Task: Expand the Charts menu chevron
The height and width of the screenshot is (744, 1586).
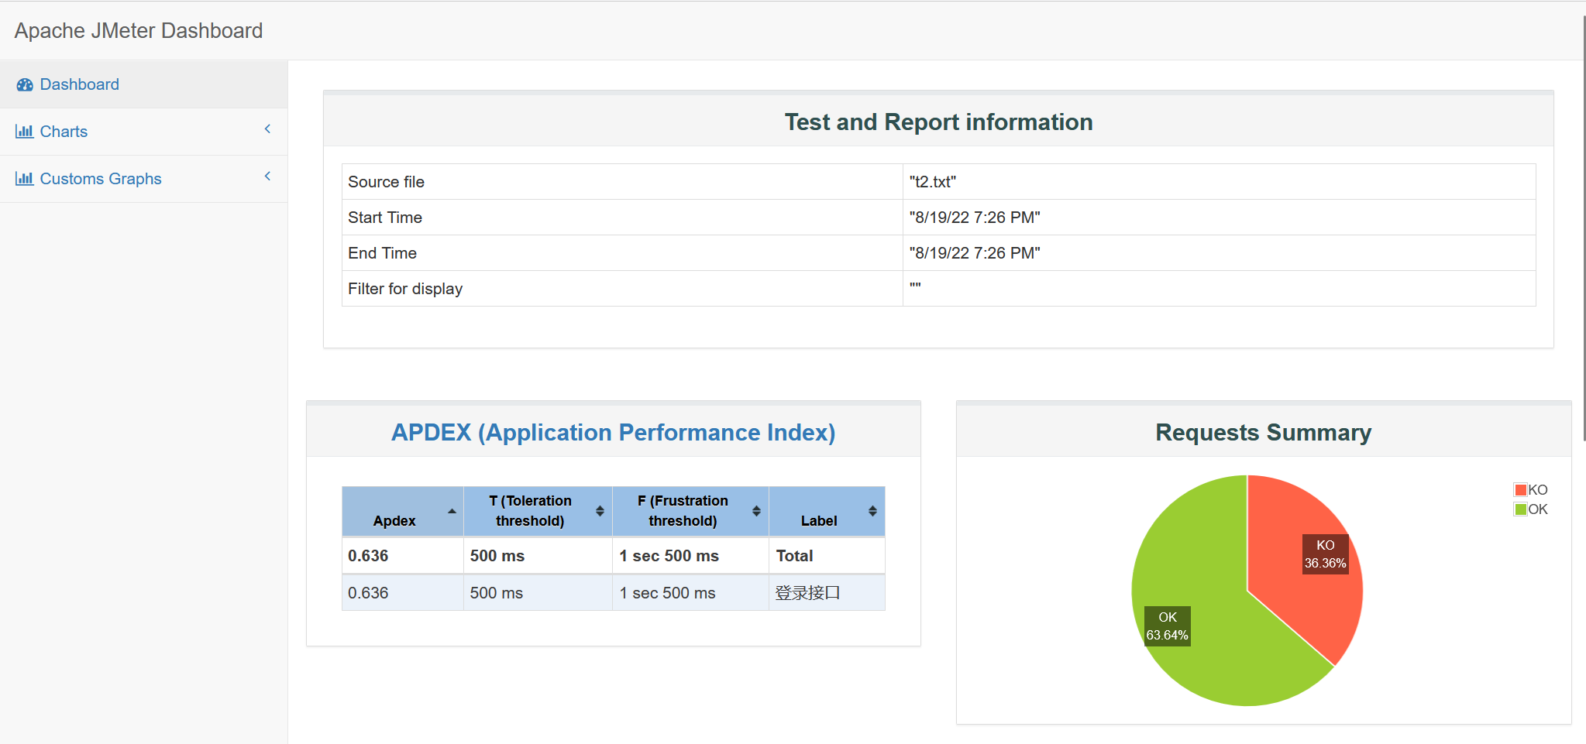Action: click(267, 129)
